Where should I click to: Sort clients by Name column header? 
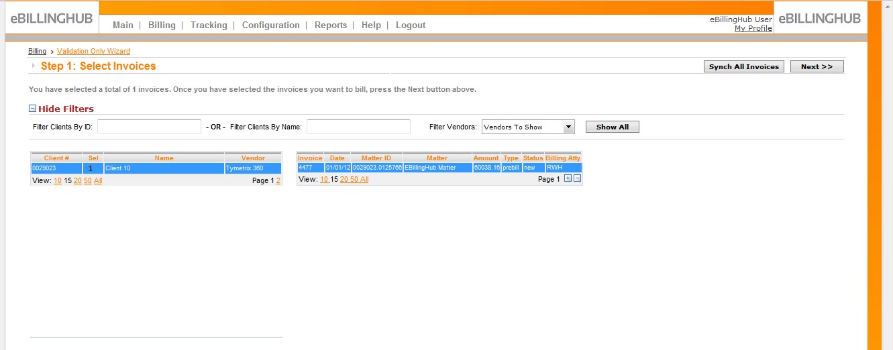[164, 158]
